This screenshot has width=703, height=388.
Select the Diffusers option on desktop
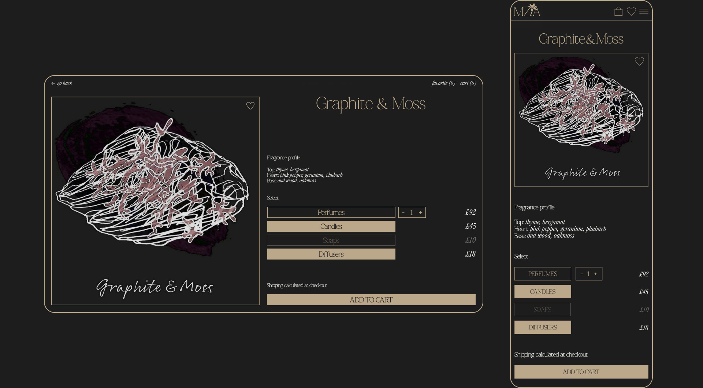(331, 254)
